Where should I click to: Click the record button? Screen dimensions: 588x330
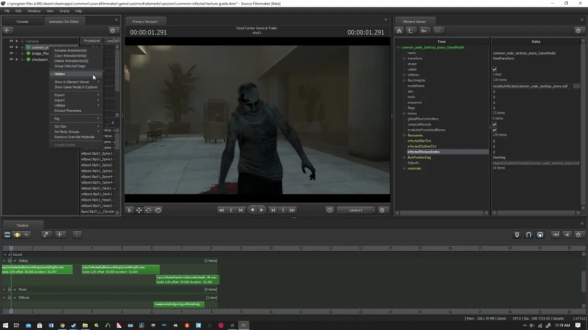[252, 210]
